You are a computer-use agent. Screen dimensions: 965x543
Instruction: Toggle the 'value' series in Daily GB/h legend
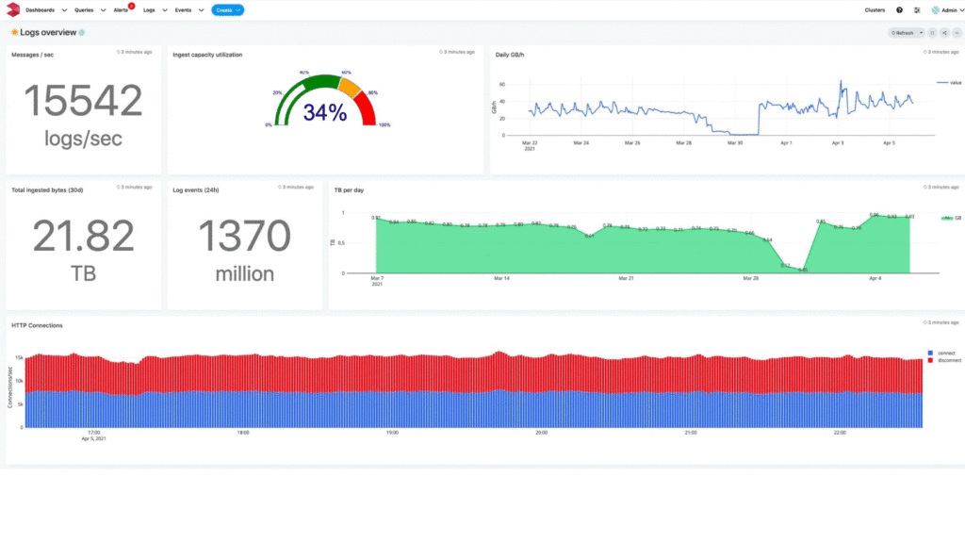tap(950, 83)
